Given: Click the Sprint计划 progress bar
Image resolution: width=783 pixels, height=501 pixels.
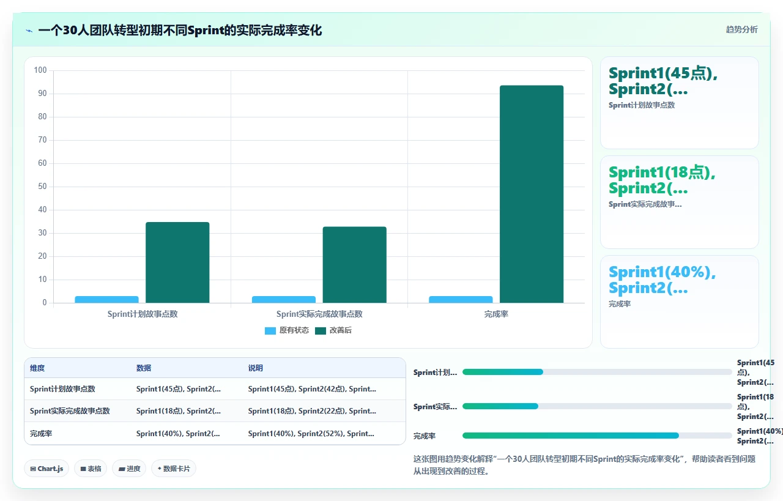Looking at the screenshot, I should pyautogui.click(x=597, y=372).
